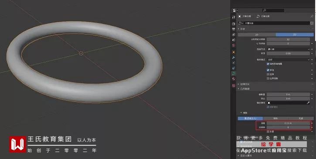Click the Smooth value field 0.00
Image resolution: width=316 pixels, height=159 pixels.
(289, 54)
